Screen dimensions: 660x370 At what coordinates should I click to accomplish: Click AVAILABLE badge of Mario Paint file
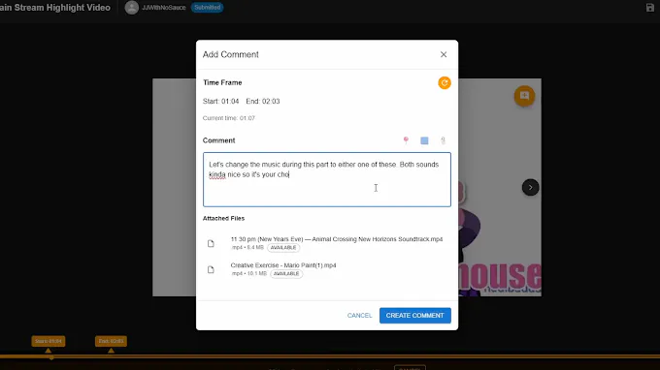pyautogui.click(x=286, y=274)
